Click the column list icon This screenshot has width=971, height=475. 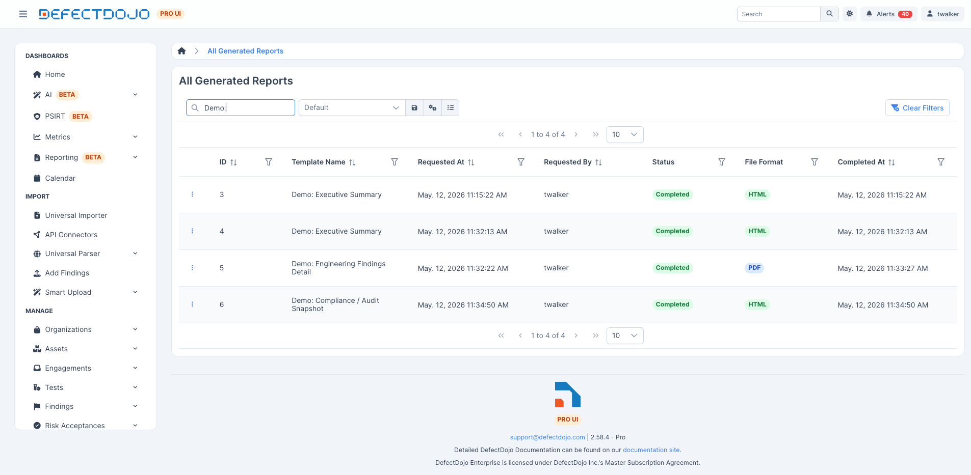click(450, 107)
